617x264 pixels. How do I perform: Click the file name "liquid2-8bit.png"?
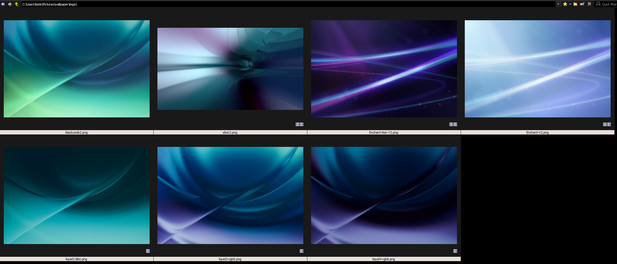point(76,259)
